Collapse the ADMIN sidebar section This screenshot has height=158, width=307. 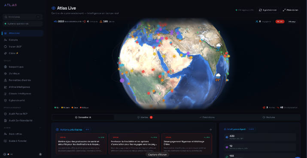click(40, 128)
